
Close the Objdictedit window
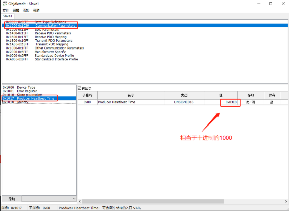pyautogui.click(x=283, y=4)
